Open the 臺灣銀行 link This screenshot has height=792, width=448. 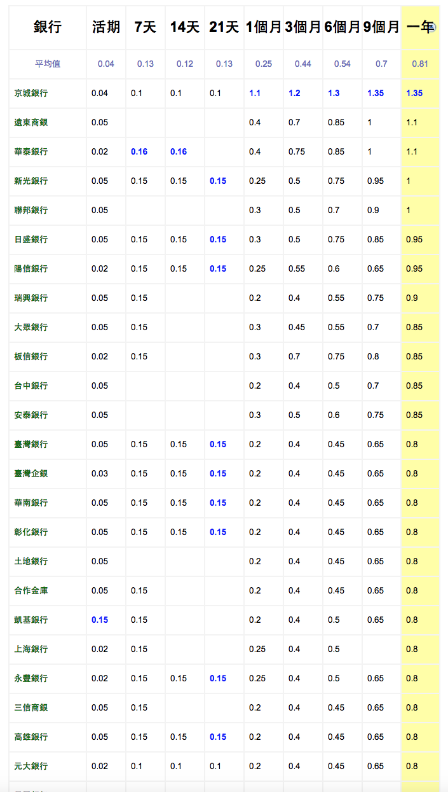[x=31, y=444]
